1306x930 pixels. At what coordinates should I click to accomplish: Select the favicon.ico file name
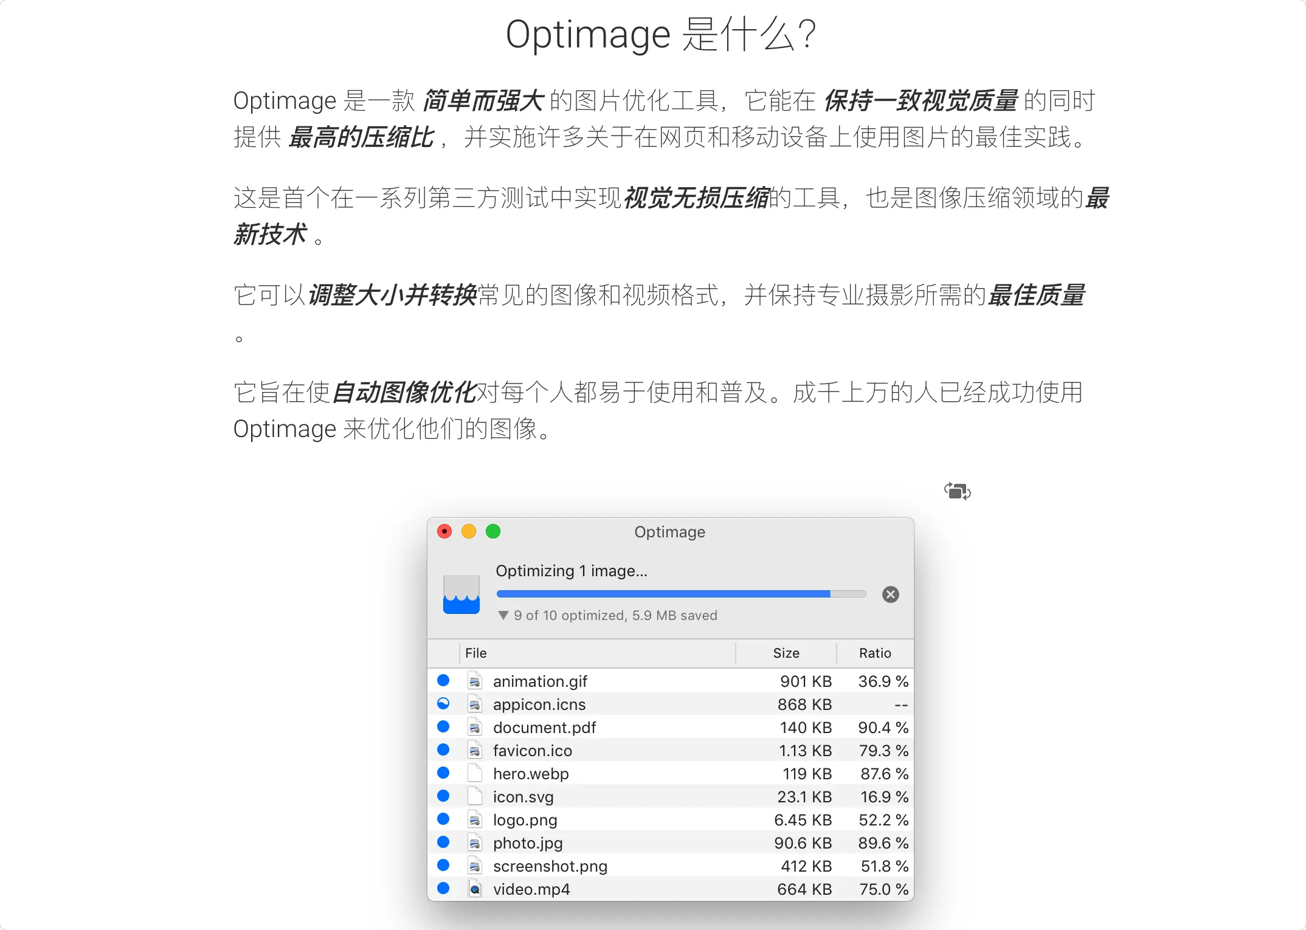532,751
